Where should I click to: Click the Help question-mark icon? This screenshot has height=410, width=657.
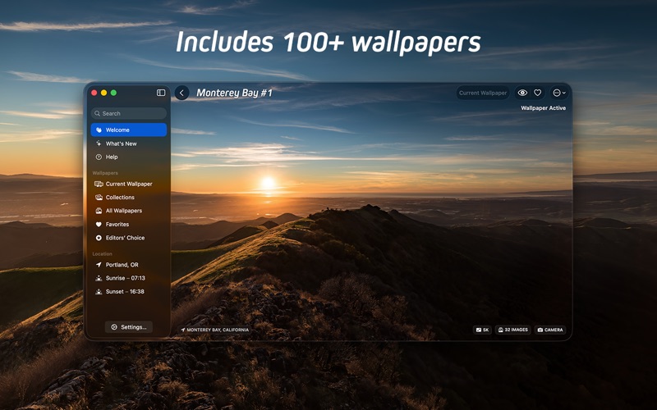pos(99,157)
